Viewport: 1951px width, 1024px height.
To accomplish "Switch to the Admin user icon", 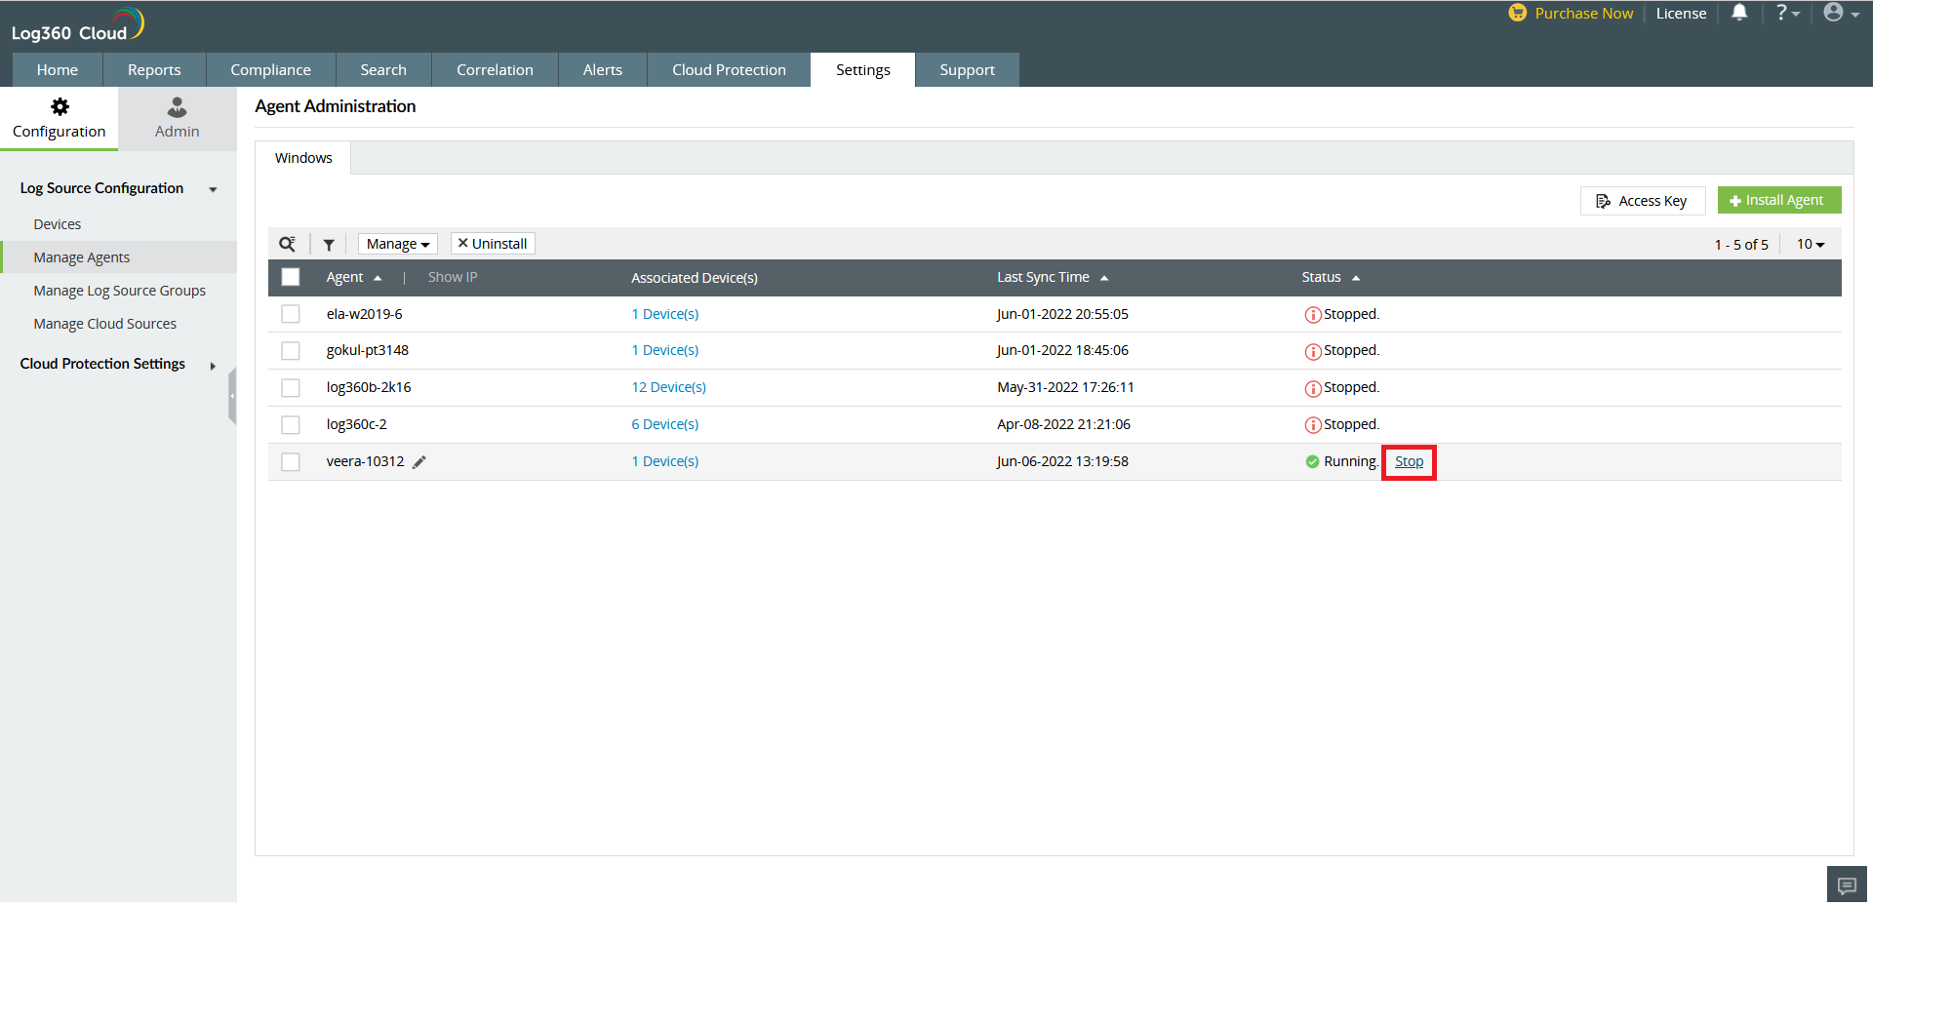I will [x=177, y=107].
